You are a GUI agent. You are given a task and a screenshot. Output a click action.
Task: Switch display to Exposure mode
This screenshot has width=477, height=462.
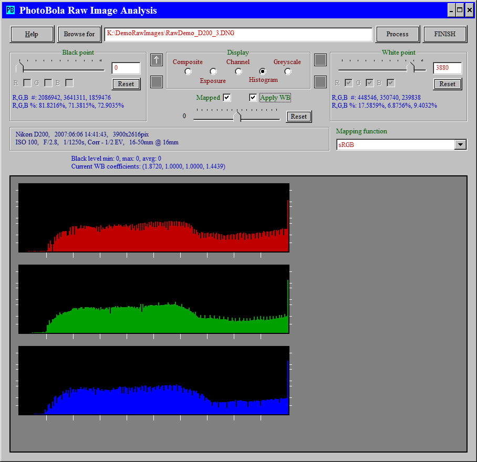213,71
